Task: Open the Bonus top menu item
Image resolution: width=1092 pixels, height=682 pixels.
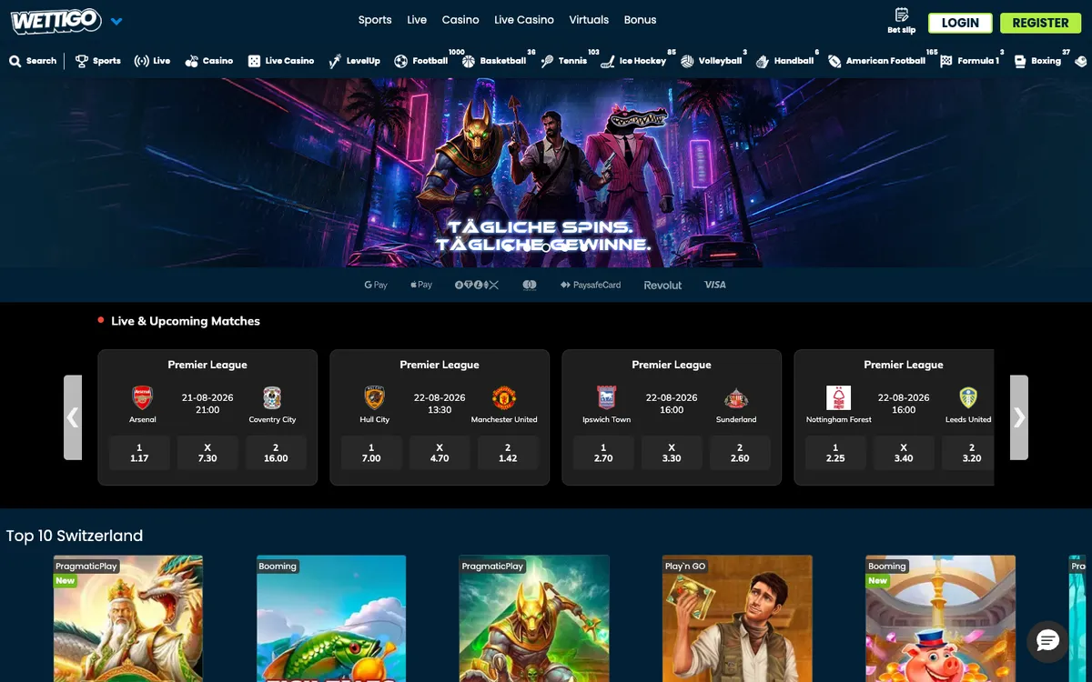Action: (x=640, y=20)
